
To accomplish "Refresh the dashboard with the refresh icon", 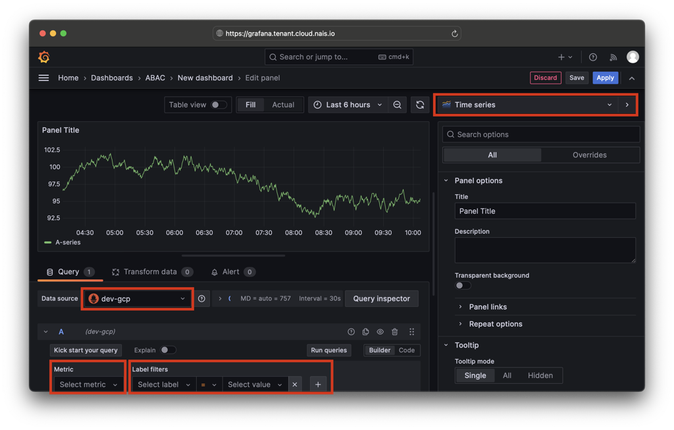I will (x=420, y=104).
